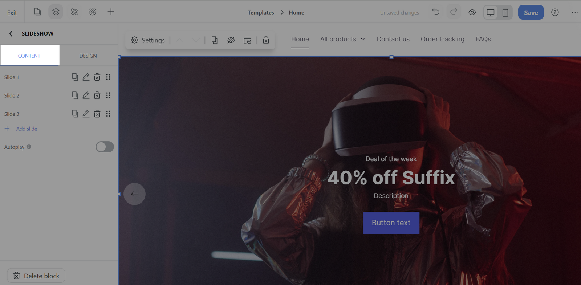
Task: Go back from Slideshow panel
Action: tap(11, 33)
